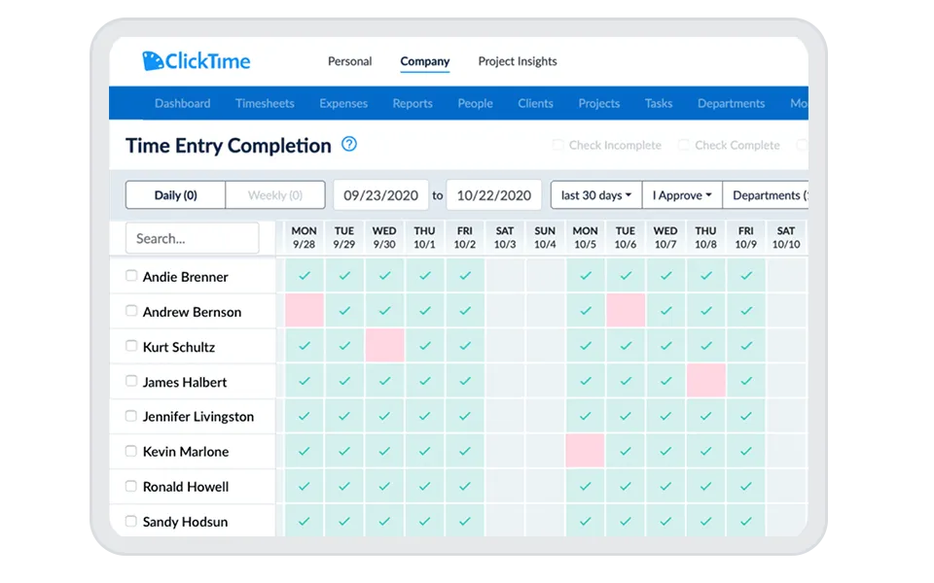Screen dimensions: 934x583
Task: Click Sandy Hodsun's checkmark under Friday 10/2
Action: click(464, 521)
